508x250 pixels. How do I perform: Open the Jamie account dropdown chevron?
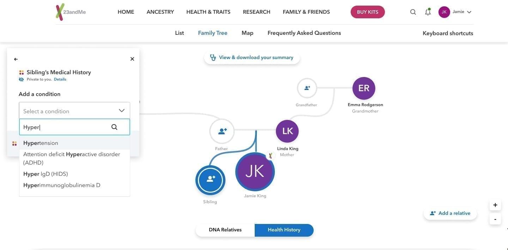point(469,12)
